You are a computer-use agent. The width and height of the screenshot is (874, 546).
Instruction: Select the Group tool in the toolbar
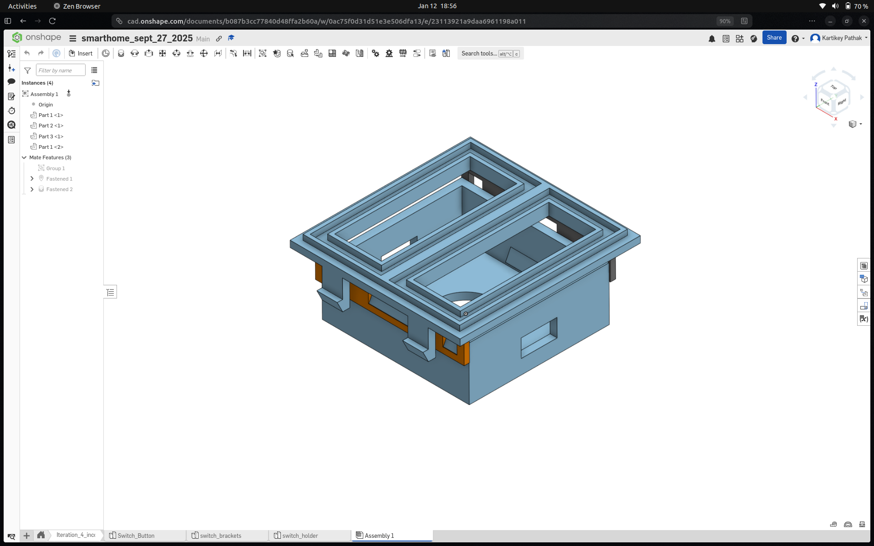(x=263, y=53)
